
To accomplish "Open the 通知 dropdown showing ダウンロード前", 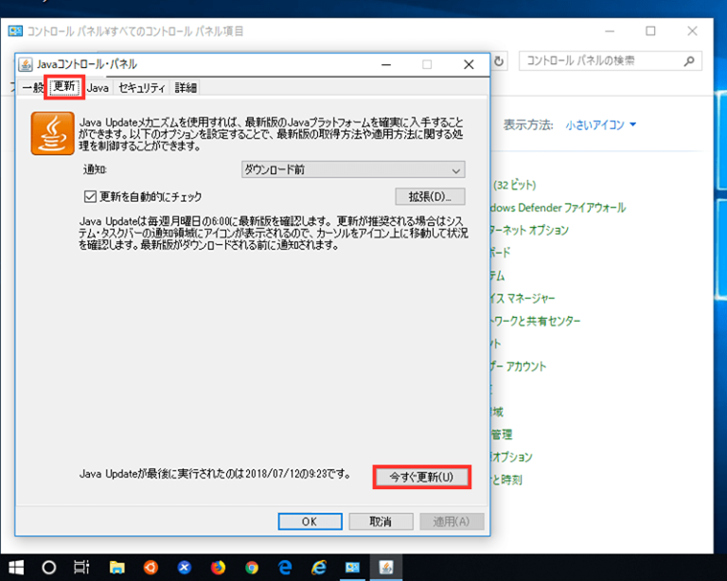I will coord(353,169).
